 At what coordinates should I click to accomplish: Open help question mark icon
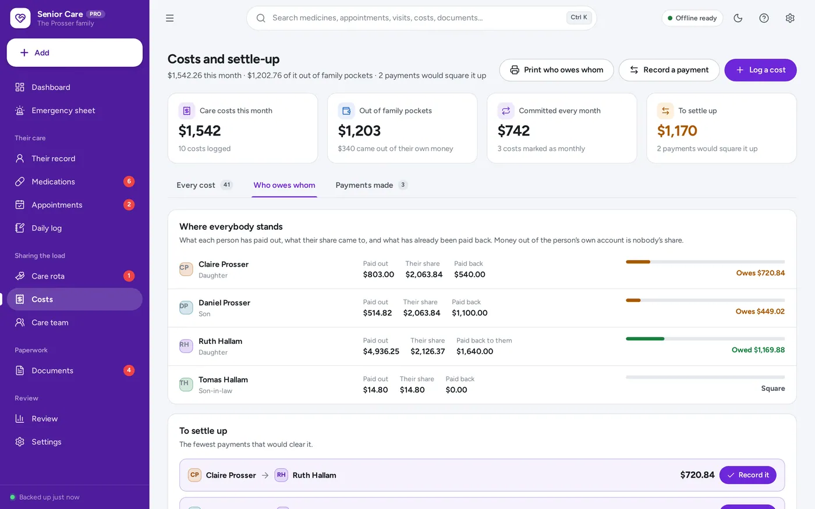click(764, 18)
